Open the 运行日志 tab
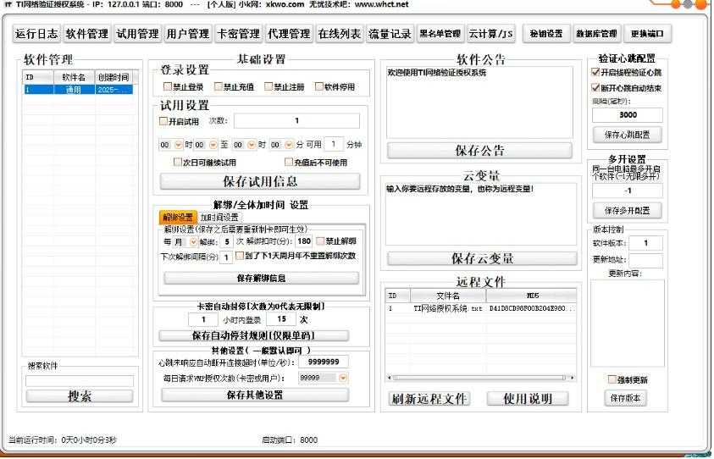 point(36,34)
